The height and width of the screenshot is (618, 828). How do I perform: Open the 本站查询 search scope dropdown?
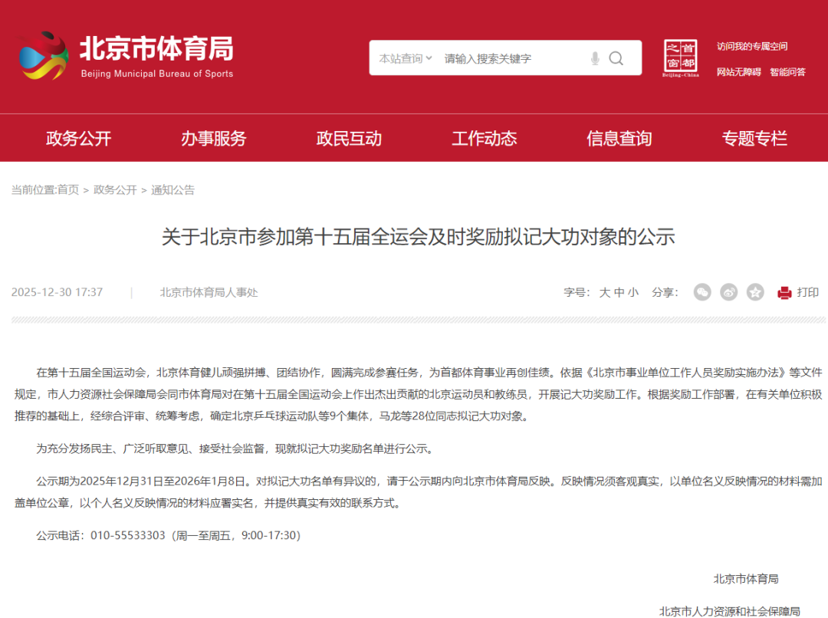[406, 58]
